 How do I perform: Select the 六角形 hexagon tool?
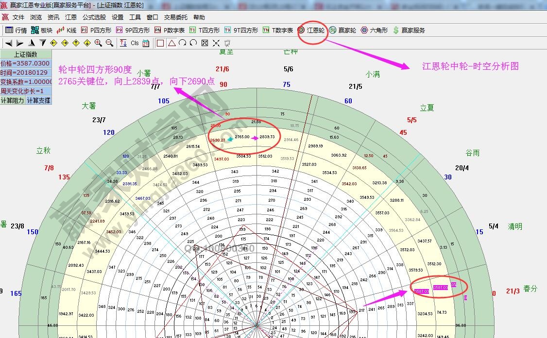point(374,30)
